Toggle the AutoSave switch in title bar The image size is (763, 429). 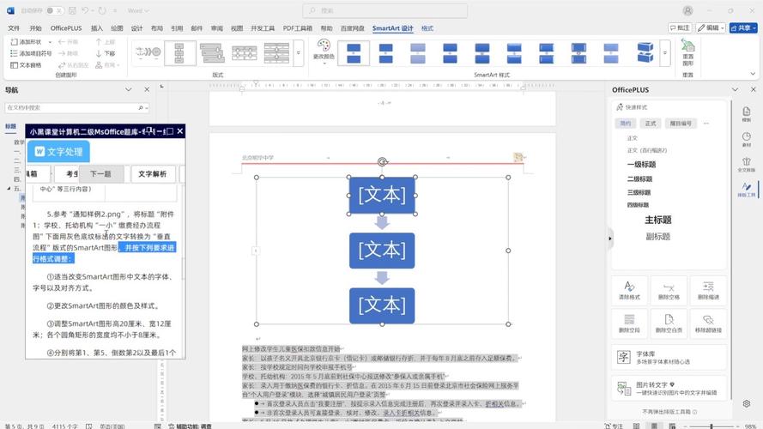pyautogui.click(x=55, y=10)
